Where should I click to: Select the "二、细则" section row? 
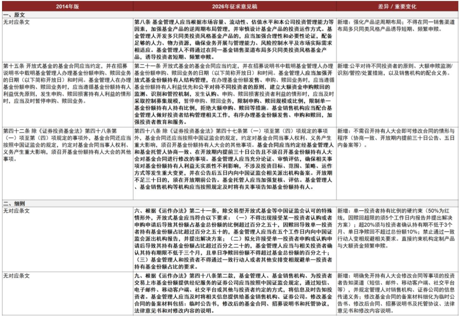[230, 203]
